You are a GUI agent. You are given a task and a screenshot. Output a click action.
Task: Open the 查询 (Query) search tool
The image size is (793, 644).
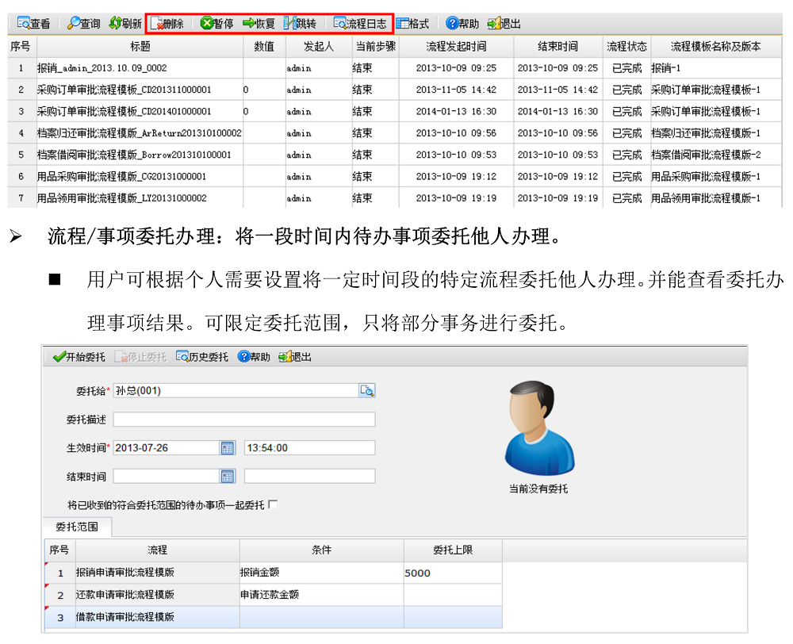pyautogui.click(x=83, y=24)
